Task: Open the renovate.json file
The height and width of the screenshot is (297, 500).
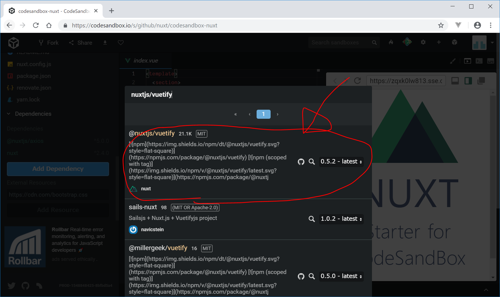Action: tap(34, 88)
